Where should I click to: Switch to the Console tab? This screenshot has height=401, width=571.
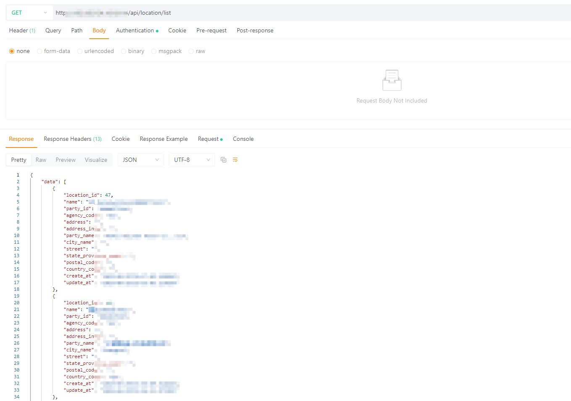[x=243, y=139]
